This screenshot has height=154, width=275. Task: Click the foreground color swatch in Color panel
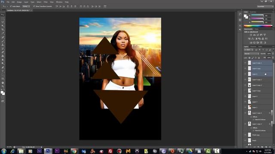click(x=245, y=16)
